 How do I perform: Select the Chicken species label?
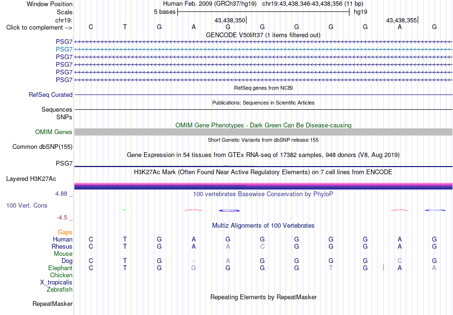(61, 275)
